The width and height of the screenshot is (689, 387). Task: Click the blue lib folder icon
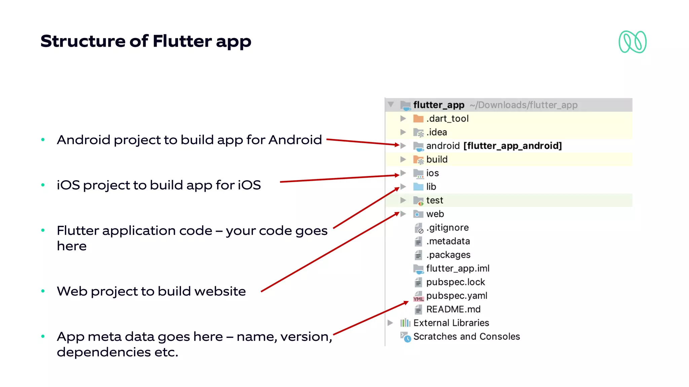[x=418, y=187]
